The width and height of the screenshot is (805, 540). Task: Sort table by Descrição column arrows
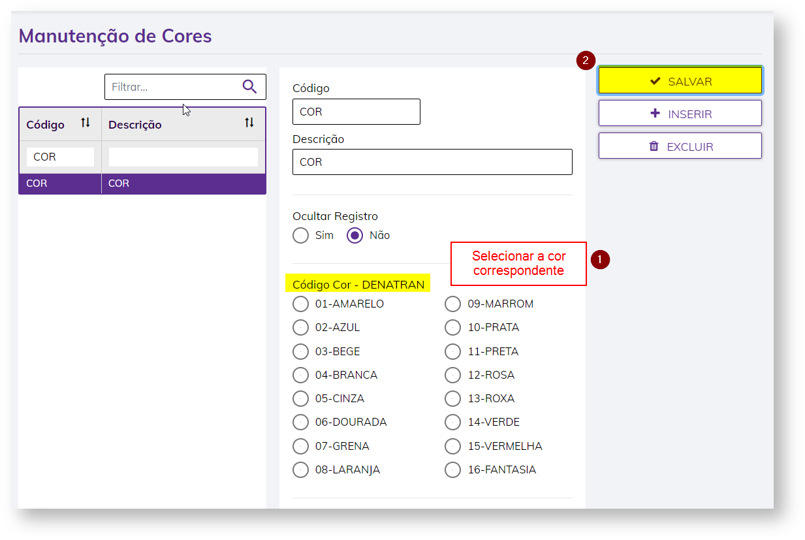pos(249,123)
